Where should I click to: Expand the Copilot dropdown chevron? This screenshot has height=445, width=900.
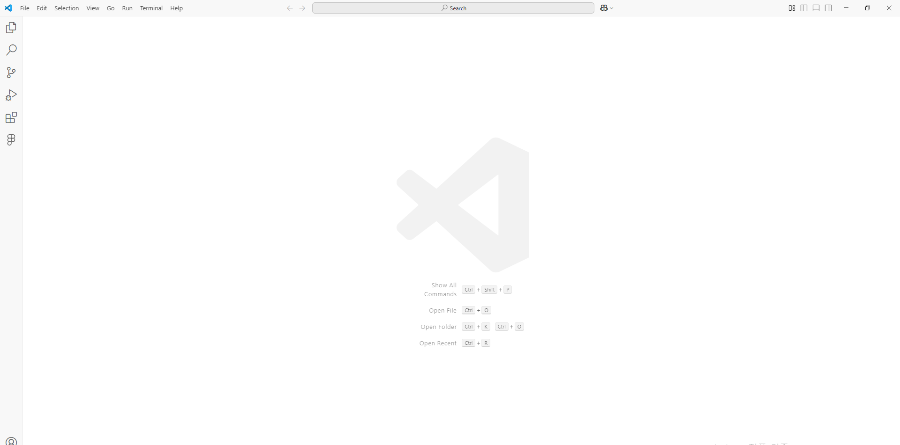pos(612,8)
